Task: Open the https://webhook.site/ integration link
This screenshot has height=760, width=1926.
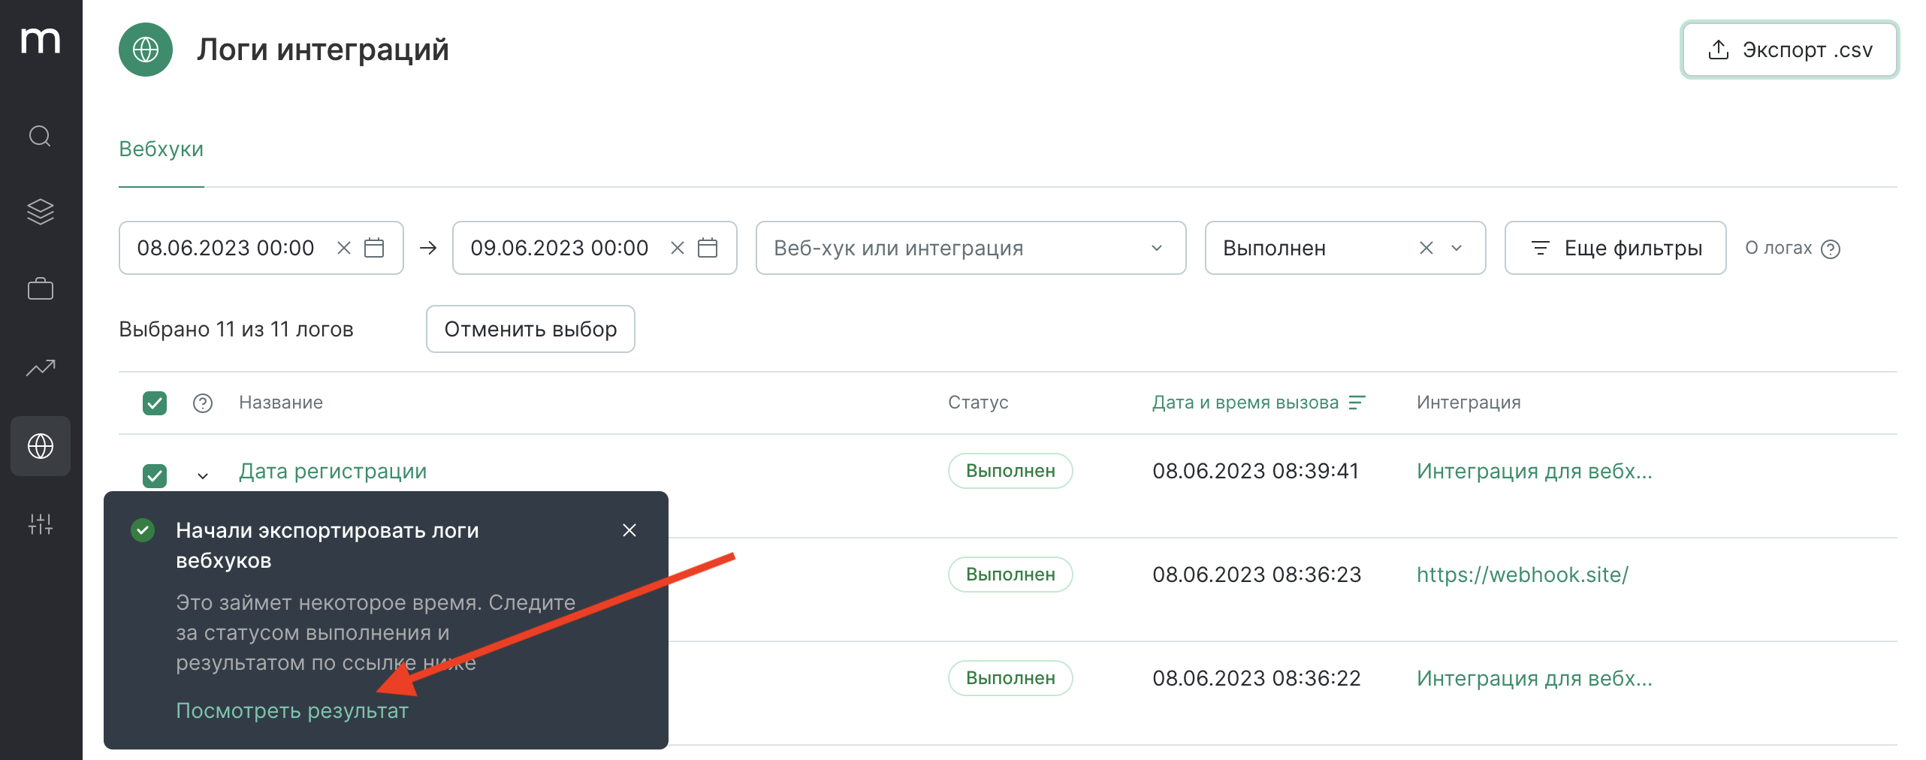Action: pyautogui.click(x=1523, y=575)
